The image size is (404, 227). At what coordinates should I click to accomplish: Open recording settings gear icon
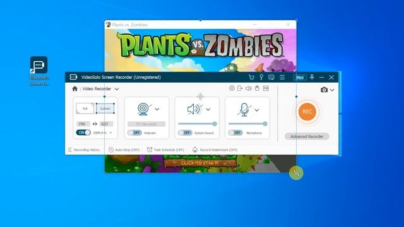(232, 88)
